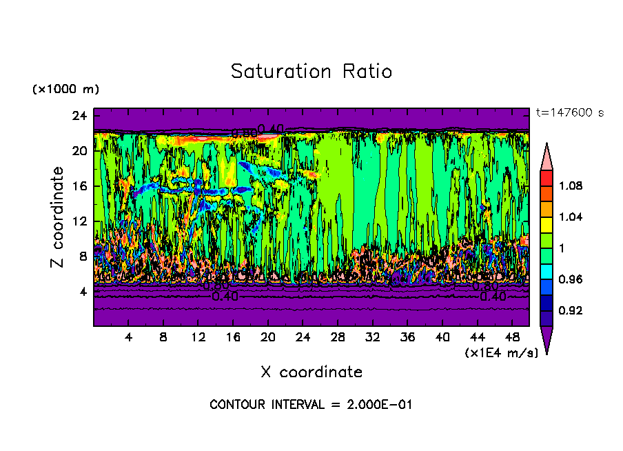
Task: Select the 'X coordinate' axis label
Action: pyautogui.click(x=311, y=372)
